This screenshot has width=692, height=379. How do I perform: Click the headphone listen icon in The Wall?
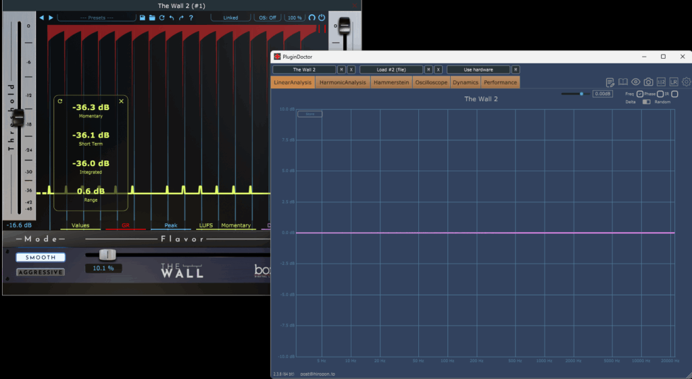coord(312,18)
